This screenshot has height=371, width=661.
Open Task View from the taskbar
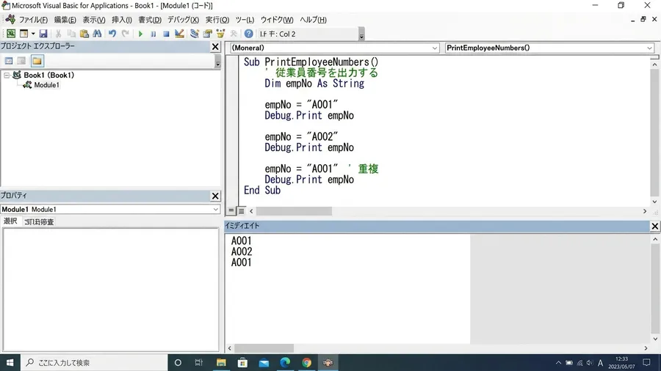[199, 363]
